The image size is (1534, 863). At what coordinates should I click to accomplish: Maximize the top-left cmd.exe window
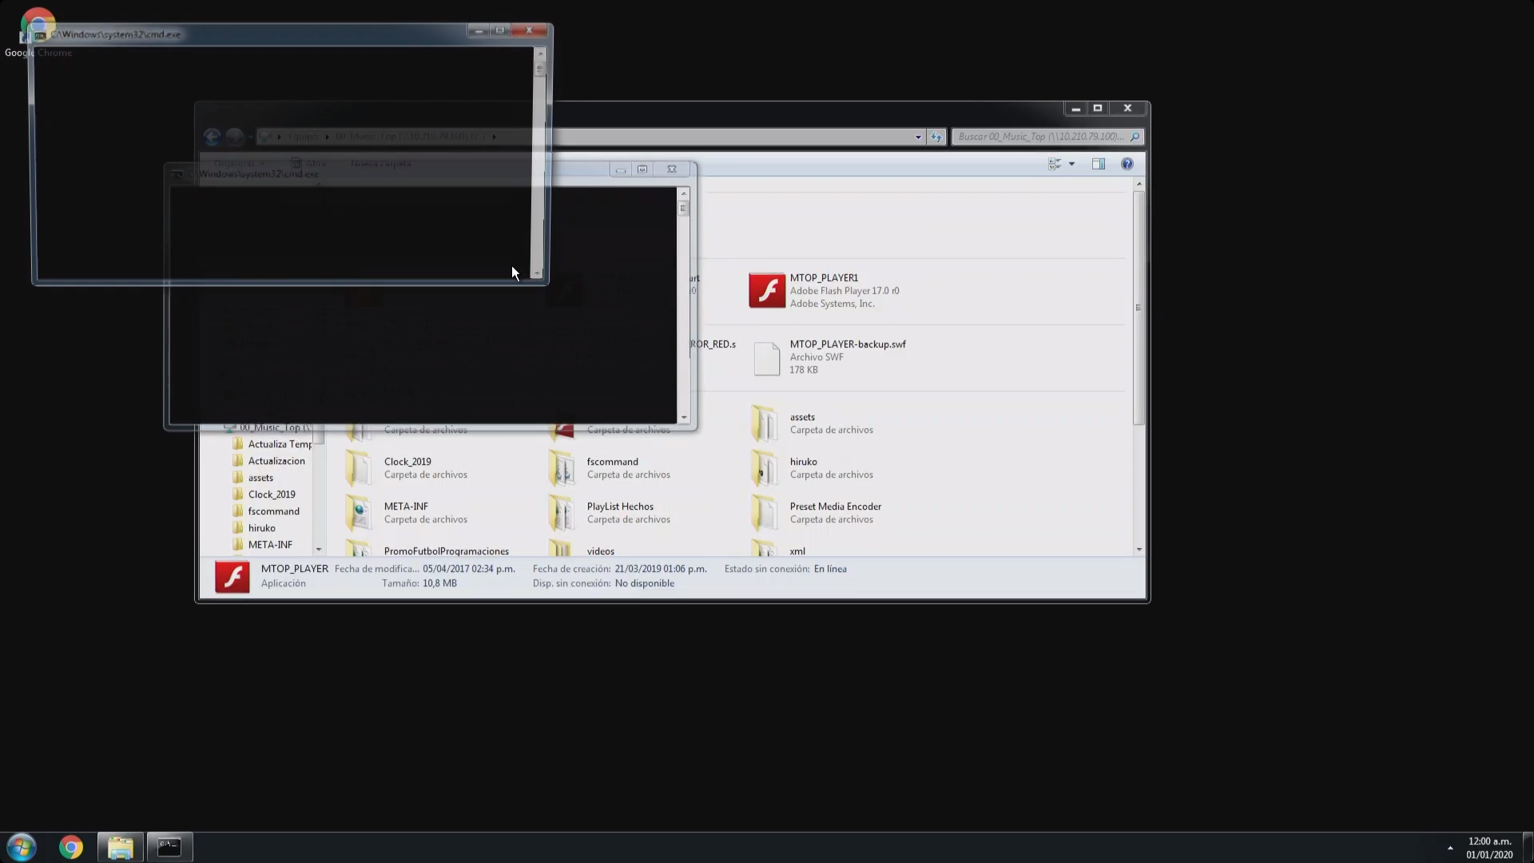[500, 31]
